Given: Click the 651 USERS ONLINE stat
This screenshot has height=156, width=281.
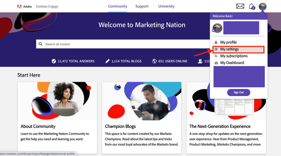Looking at the screenshot, I should click(x=170, y=61).
